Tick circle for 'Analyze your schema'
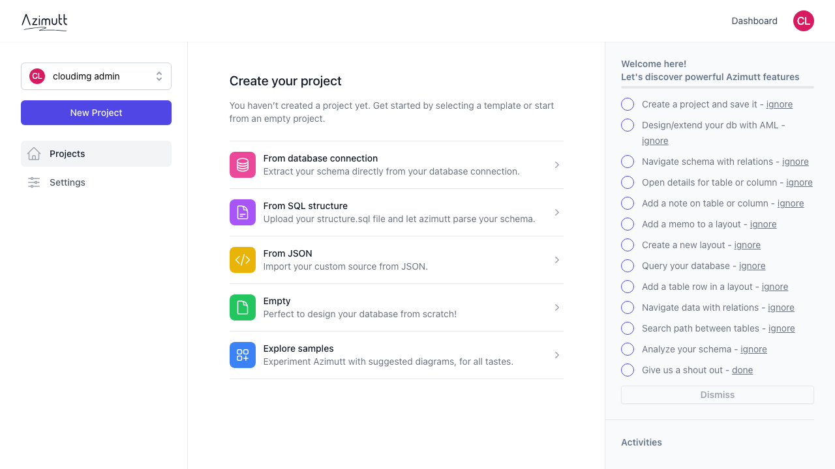The image size is (835, 469). (x=628, y=349)
